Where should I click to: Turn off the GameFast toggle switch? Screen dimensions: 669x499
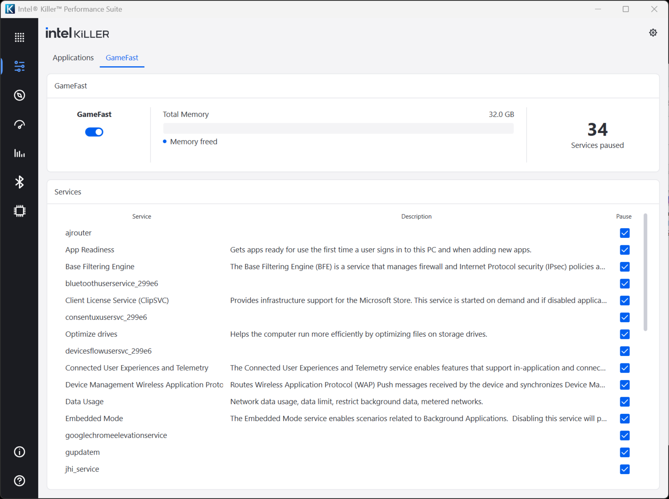[94, 132]
